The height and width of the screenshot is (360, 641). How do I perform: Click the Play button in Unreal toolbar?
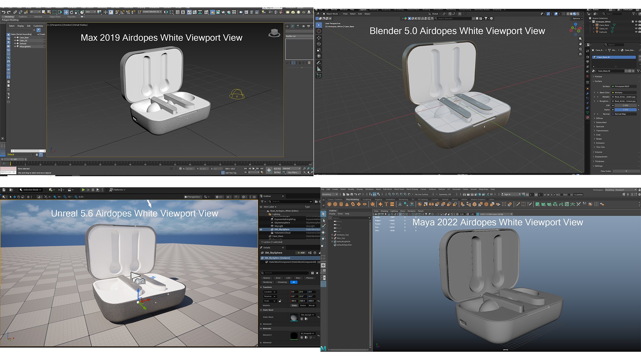(x=83, y=190)
